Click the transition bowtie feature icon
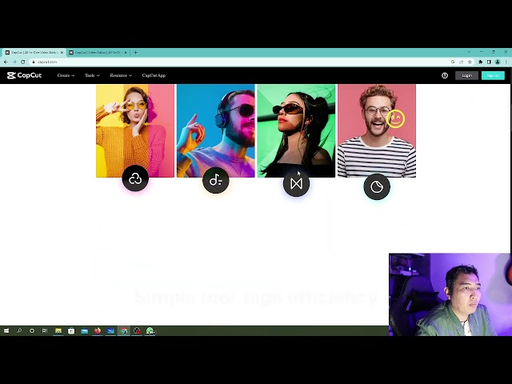512x384 pixels. (296, 183)
